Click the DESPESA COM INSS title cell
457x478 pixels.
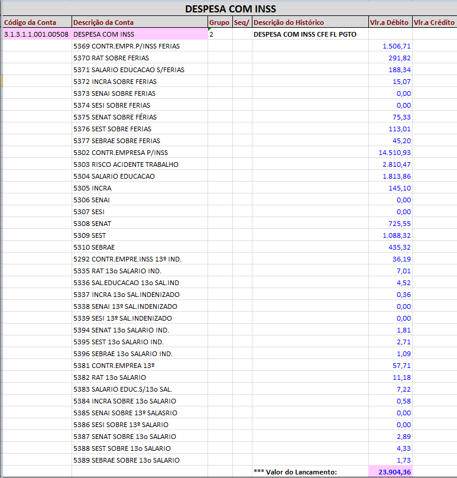coord(230,9)
